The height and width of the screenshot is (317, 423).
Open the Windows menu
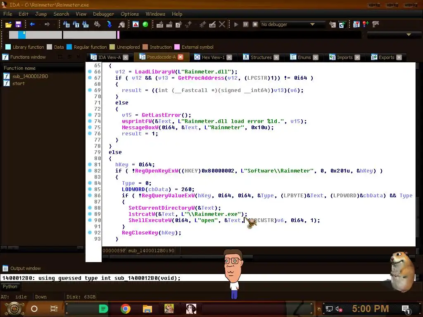[155, 14]
